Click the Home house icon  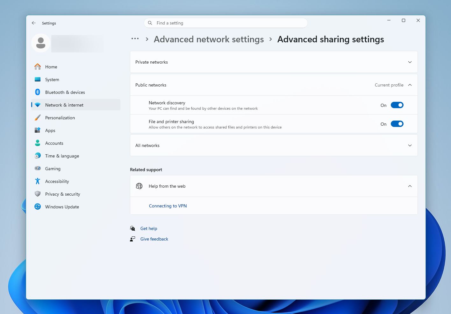tap(38, 66)
